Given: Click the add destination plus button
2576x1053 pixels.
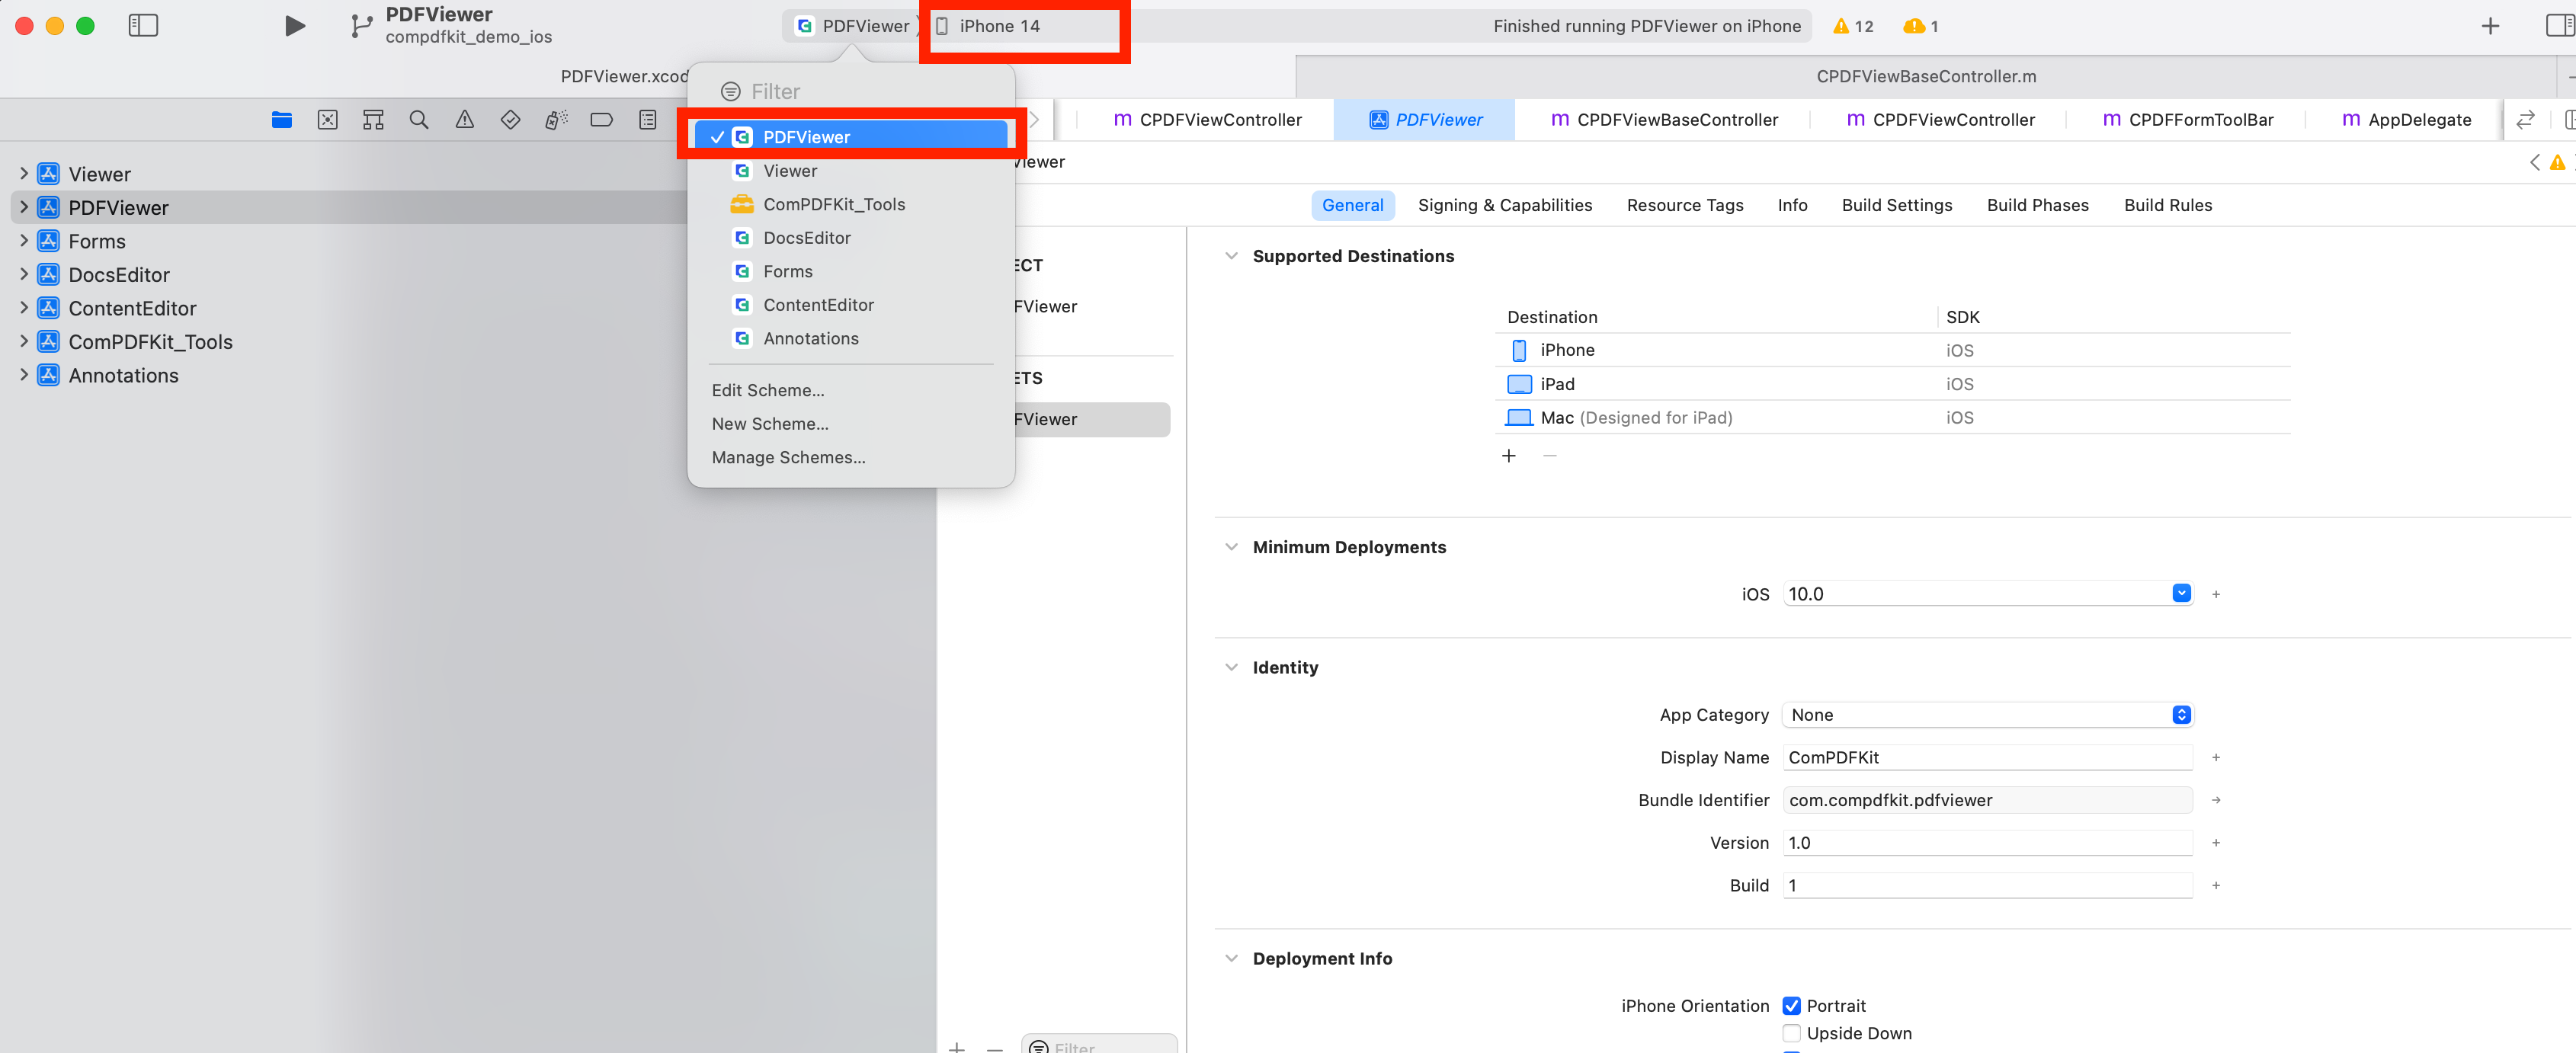Looking at the screenshot, I should (x=1509, y=456).
